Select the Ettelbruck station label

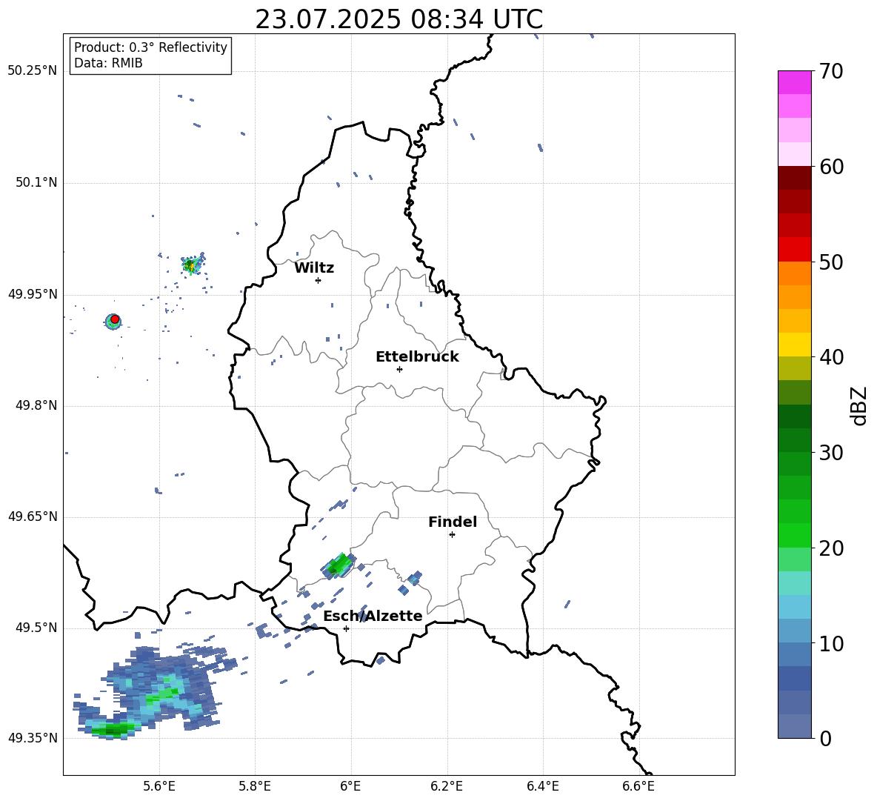(417, 357)
